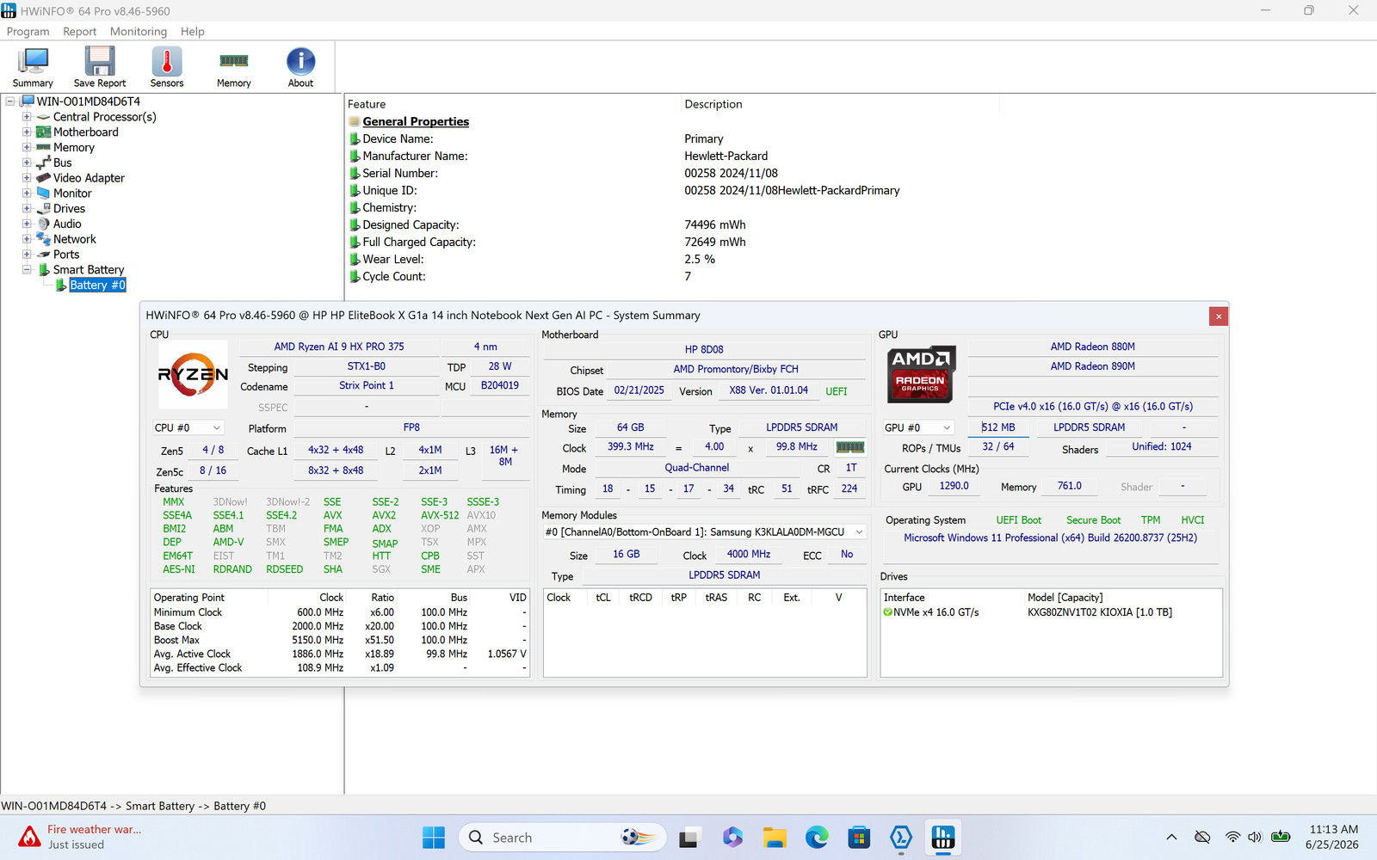
Task: Click the Secure Boot label
Action: 1093,520
